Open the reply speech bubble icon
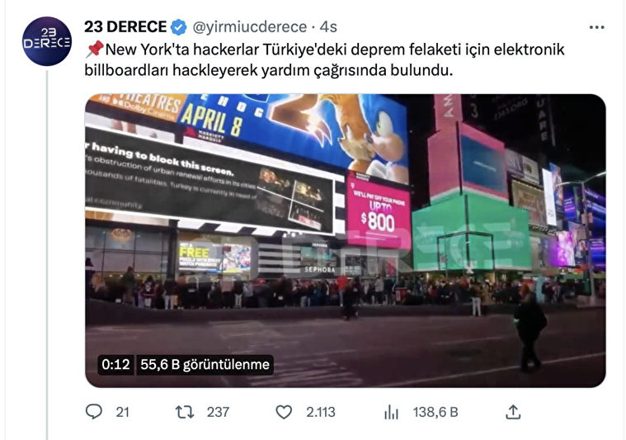 (94, 412)
